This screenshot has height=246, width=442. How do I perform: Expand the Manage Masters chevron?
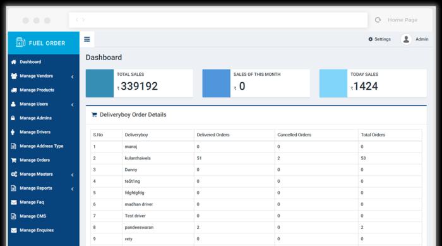[73, 175]
